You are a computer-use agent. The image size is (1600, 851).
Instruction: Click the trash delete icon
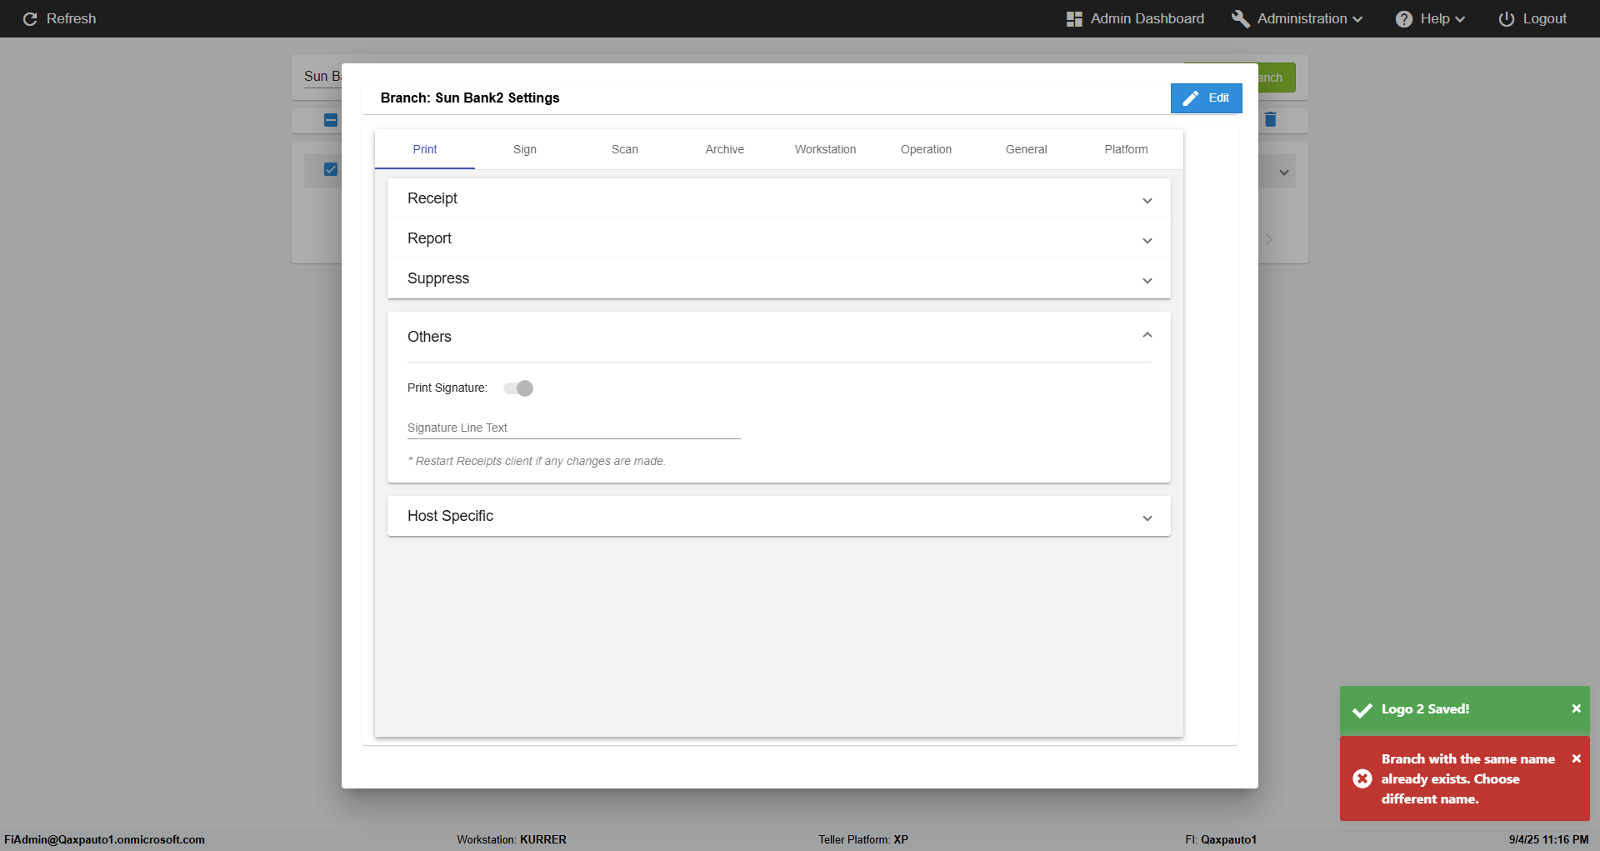point(1270,119)
